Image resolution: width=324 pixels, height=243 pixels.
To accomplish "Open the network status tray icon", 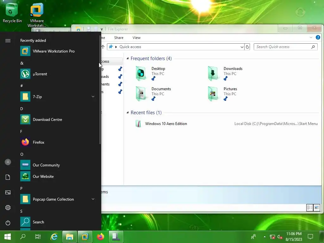I will tap(272, 237).
